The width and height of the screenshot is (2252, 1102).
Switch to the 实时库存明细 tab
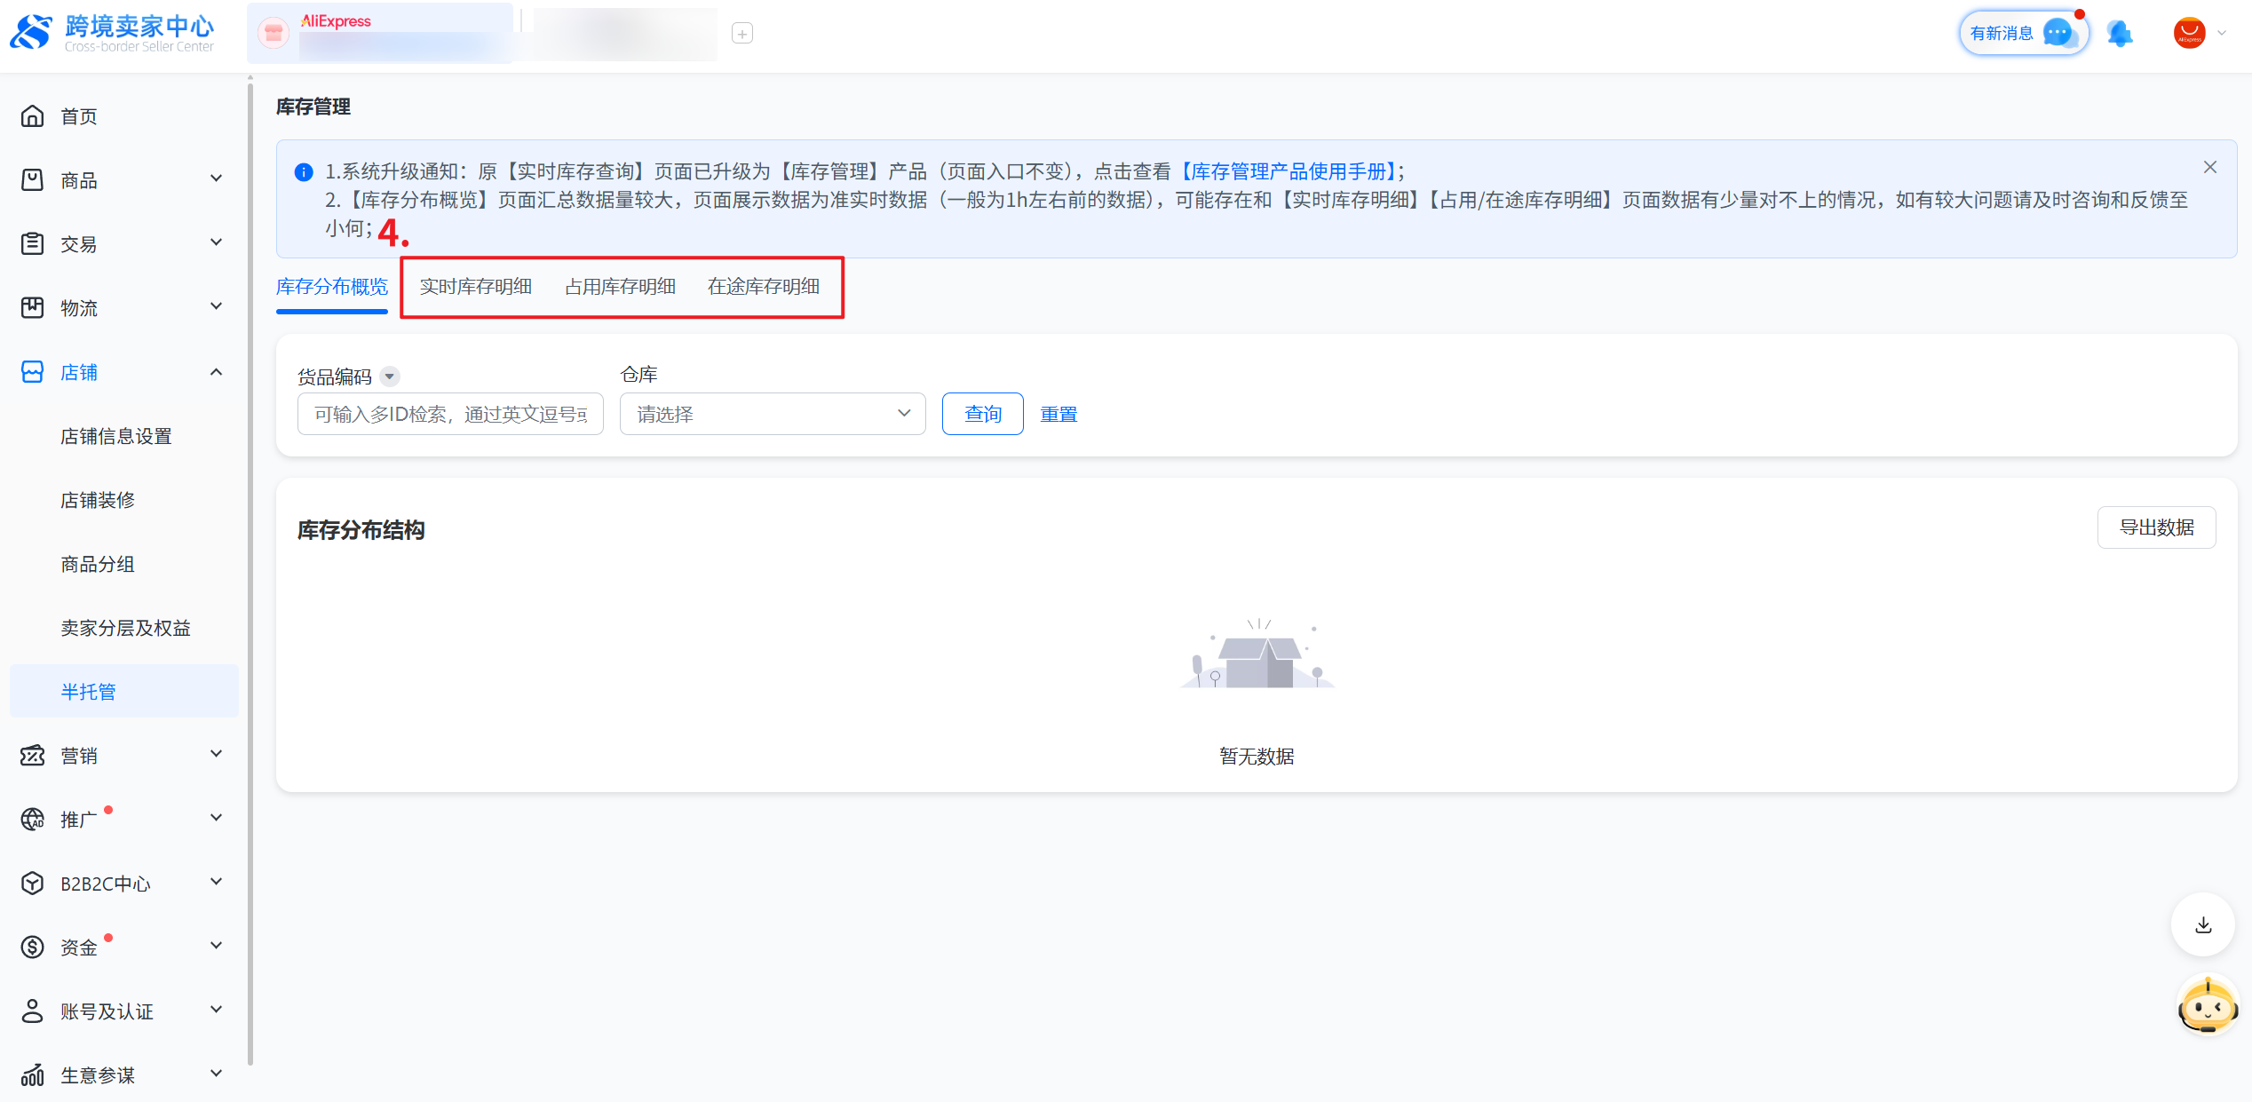click(x=476, y=287)
